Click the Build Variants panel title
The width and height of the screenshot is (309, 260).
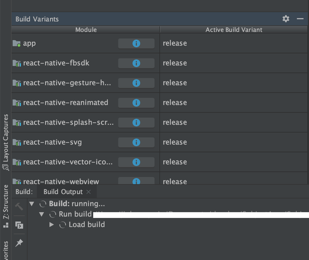coord(37,19)
